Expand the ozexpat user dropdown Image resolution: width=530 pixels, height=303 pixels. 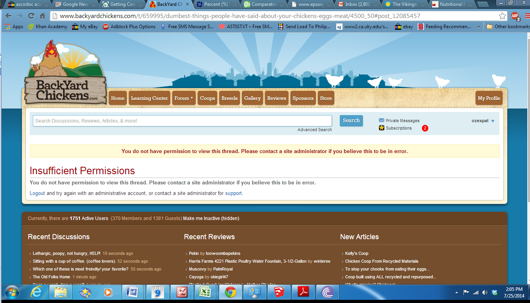tap(492, 121)
